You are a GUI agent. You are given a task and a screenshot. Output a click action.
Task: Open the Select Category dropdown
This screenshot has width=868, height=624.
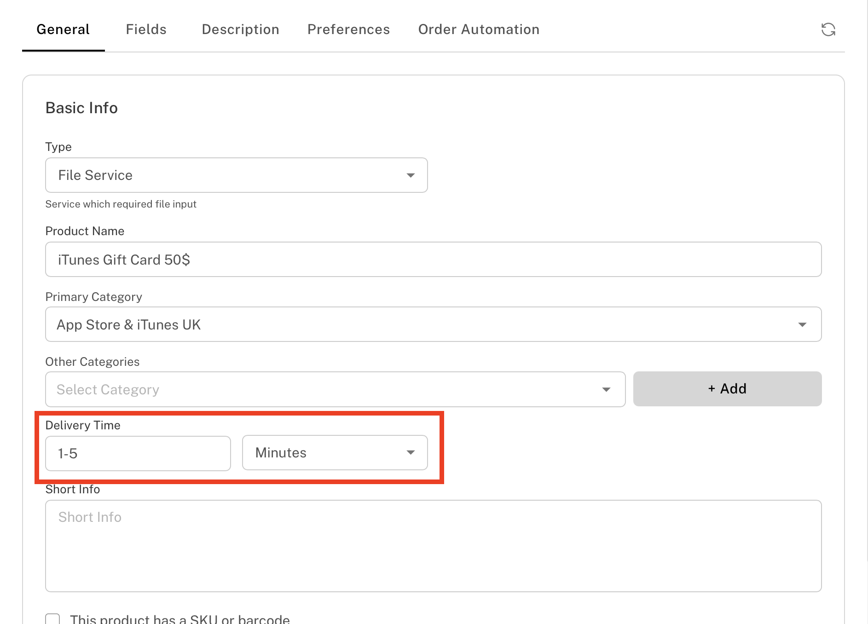click(335, 389)
